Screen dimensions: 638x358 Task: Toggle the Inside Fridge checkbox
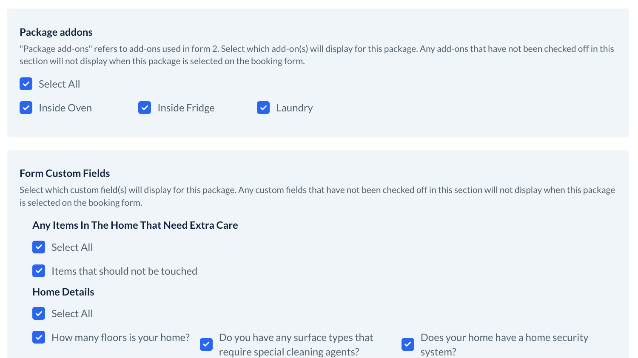[x=145, y=108]
